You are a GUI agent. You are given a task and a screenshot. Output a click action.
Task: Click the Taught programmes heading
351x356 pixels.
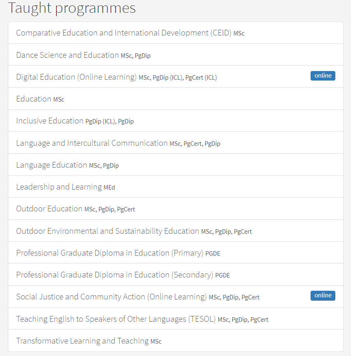[x=72, y=8]
